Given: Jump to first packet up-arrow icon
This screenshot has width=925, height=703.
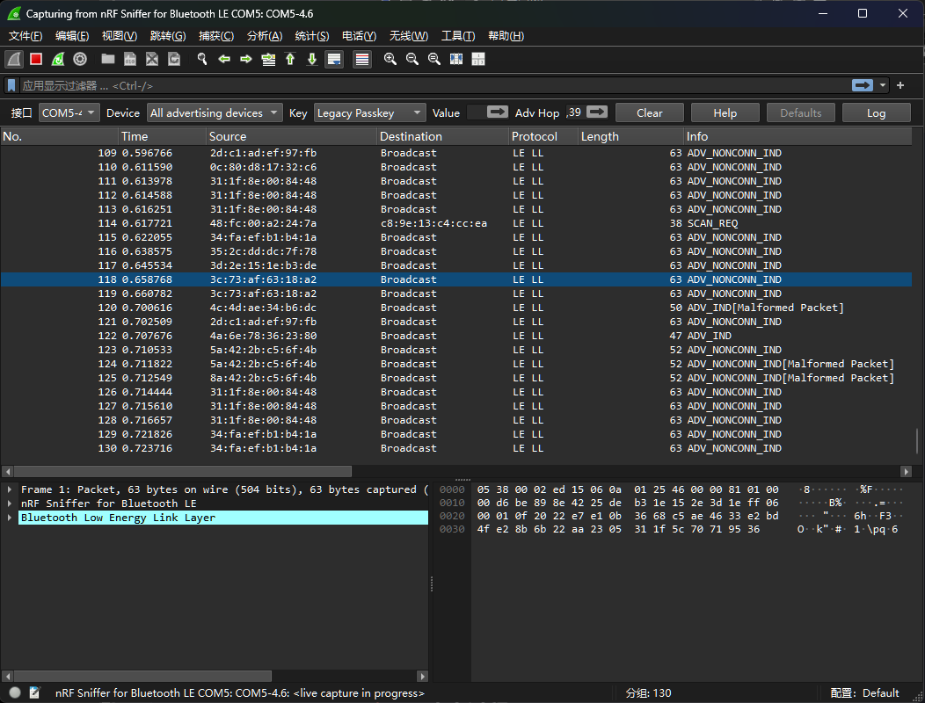Looking at the screenshot, I should click(290, 59).
